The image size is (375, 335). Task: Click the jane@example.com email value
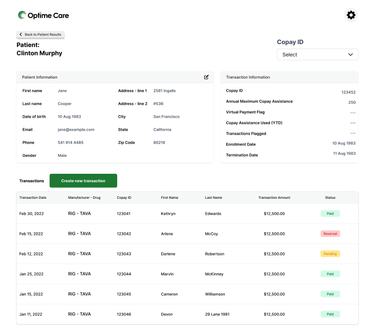click(x=76, y=130)
